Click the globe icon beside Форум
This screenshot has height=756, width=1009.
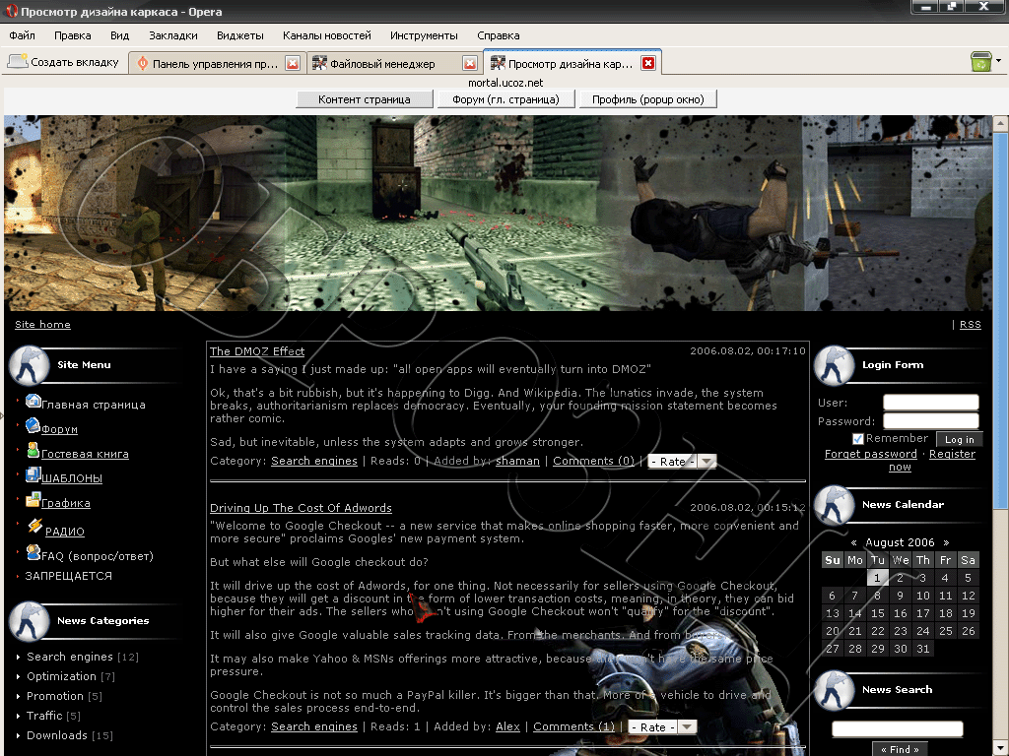click(33, 425)
